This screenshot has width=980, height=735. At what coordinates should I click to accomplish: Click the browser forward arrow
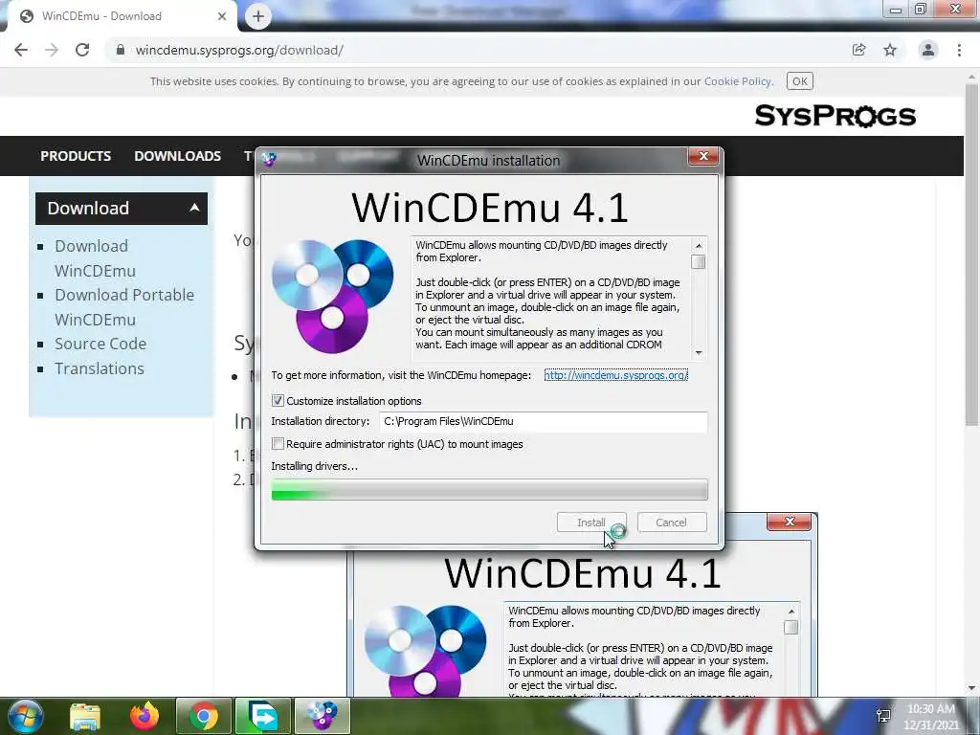[x=52, y=50]
